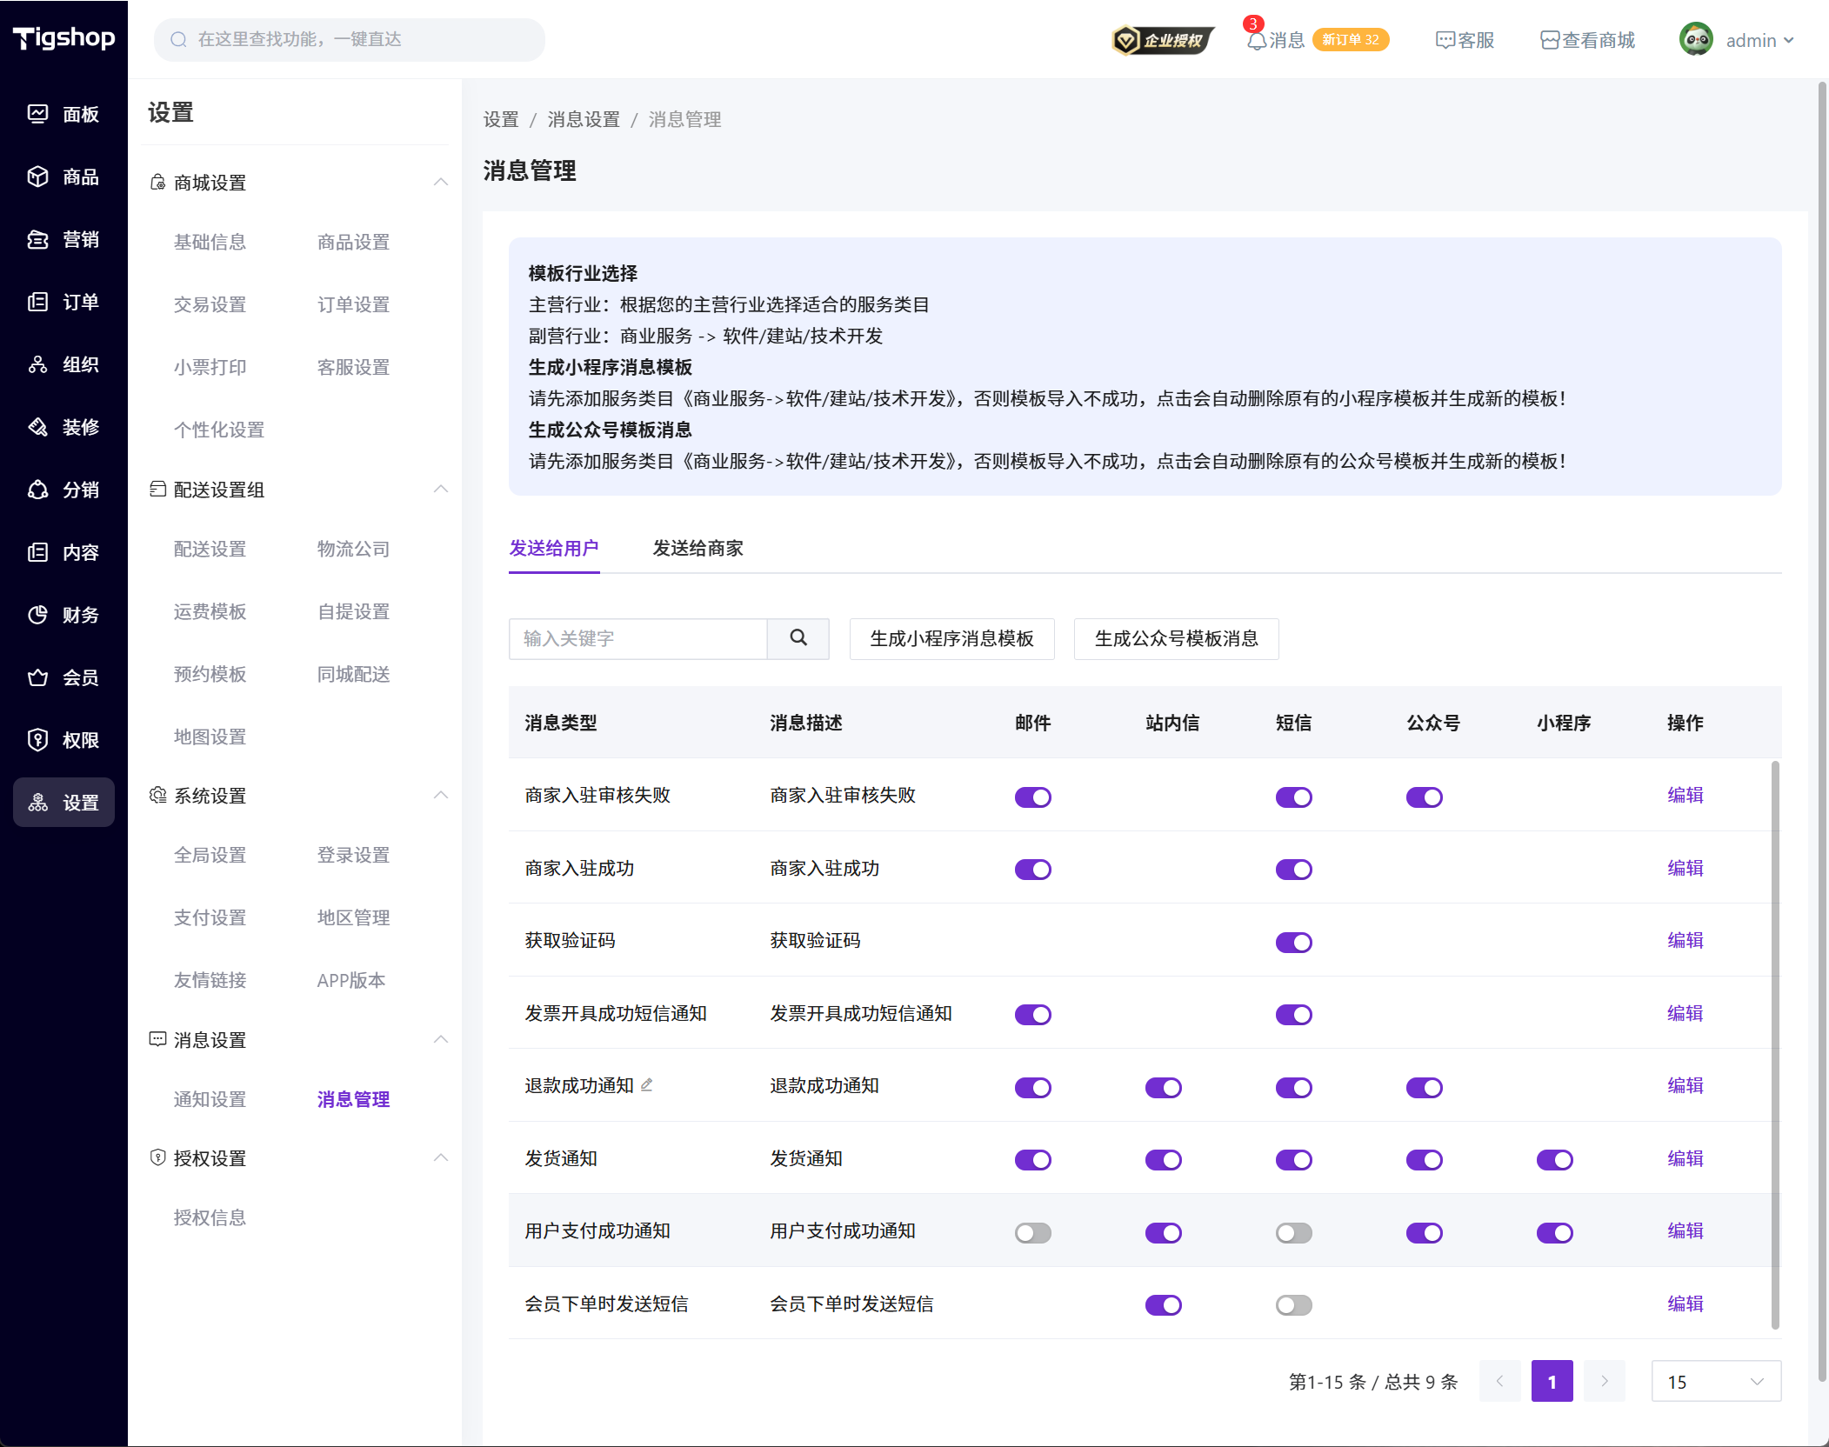Click edit pencil beside 退款成功通知
Image resolution: width=1829 pixels, height=1447 pixels.
pos(647,1085)
